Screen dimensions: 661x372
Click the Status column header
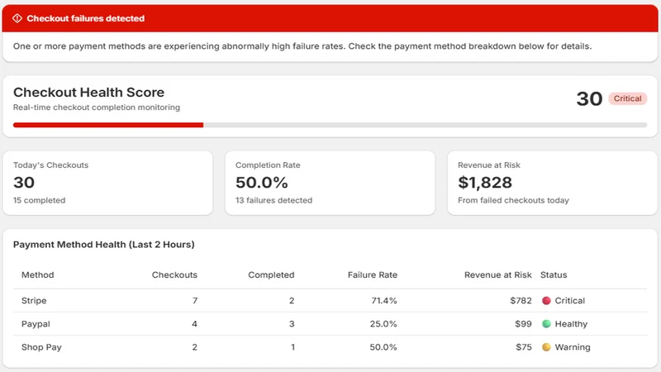pos(554,275)
